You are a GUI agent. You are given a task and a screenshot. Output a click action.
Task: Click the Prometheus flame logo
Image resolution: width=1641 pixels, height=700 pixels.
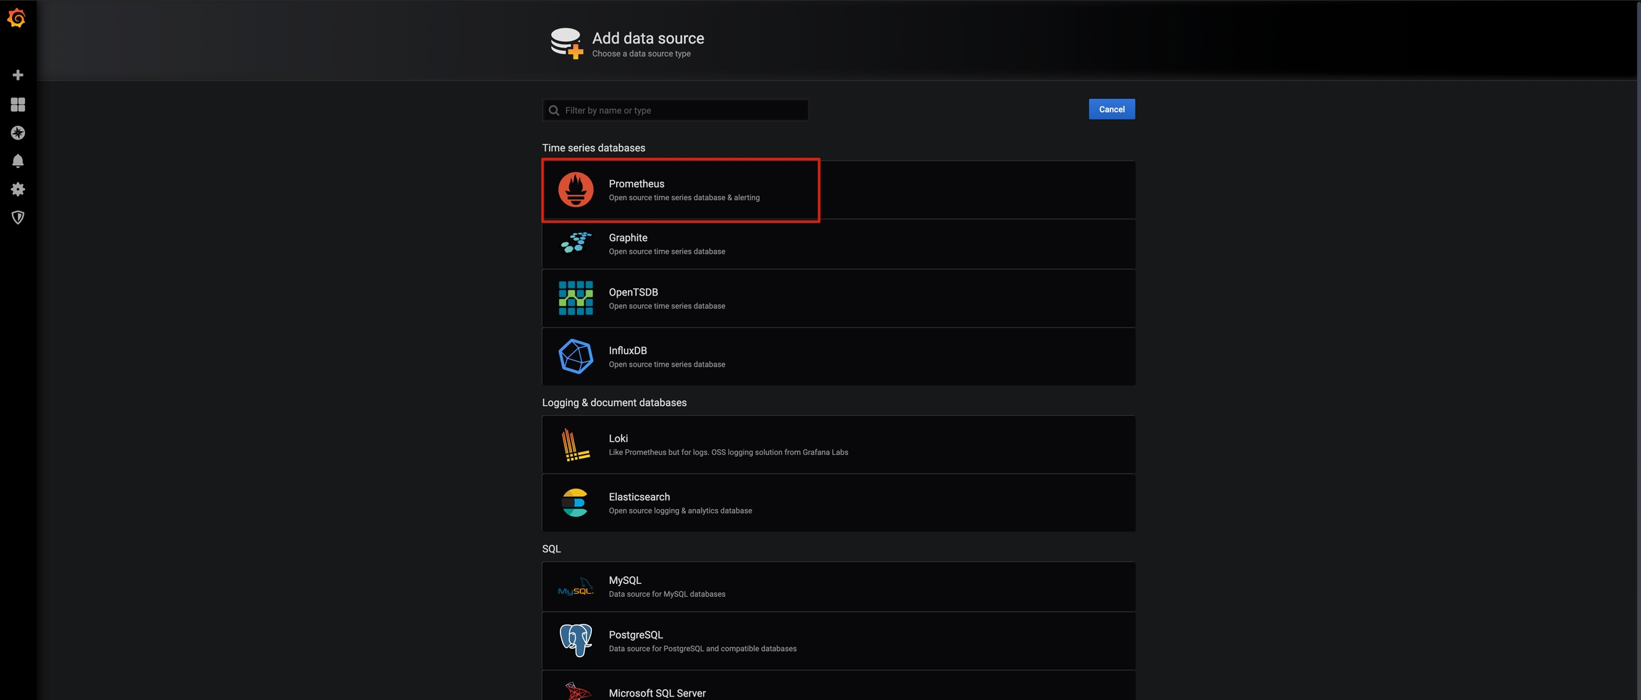(x=575, y=189)
